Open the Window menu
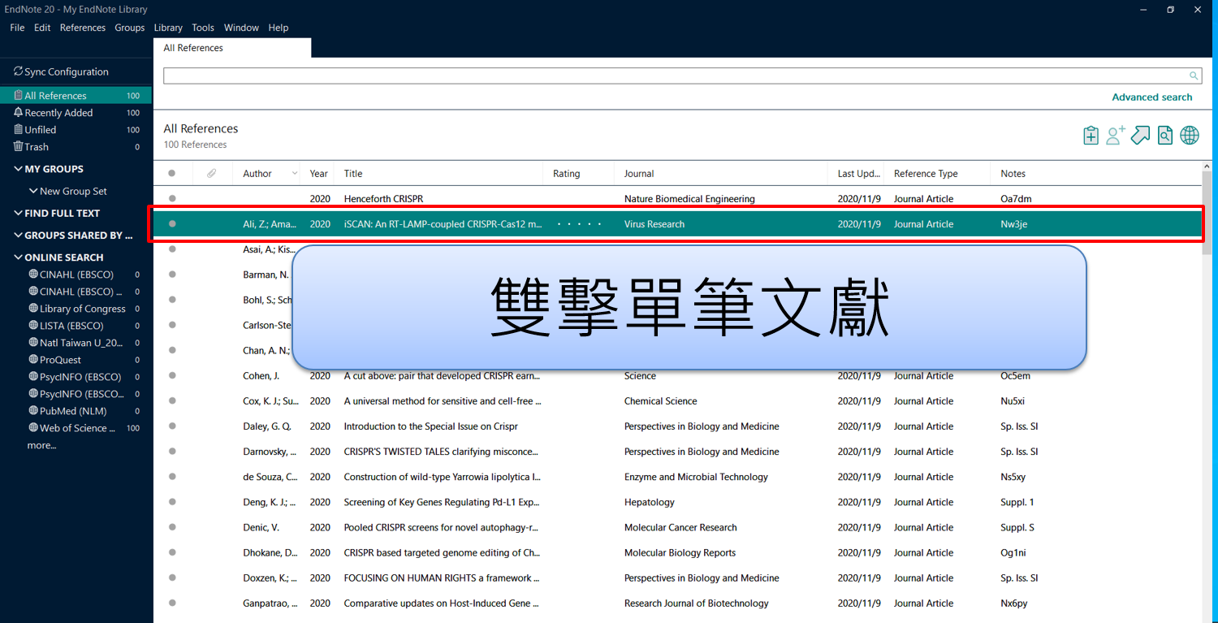 (241, 28)
